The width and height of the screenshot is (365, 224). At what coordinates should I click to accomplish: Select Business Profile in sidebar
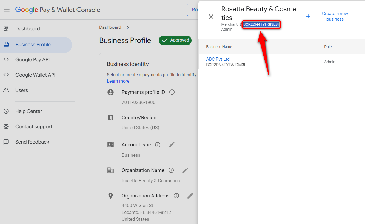tap(36, 45)
